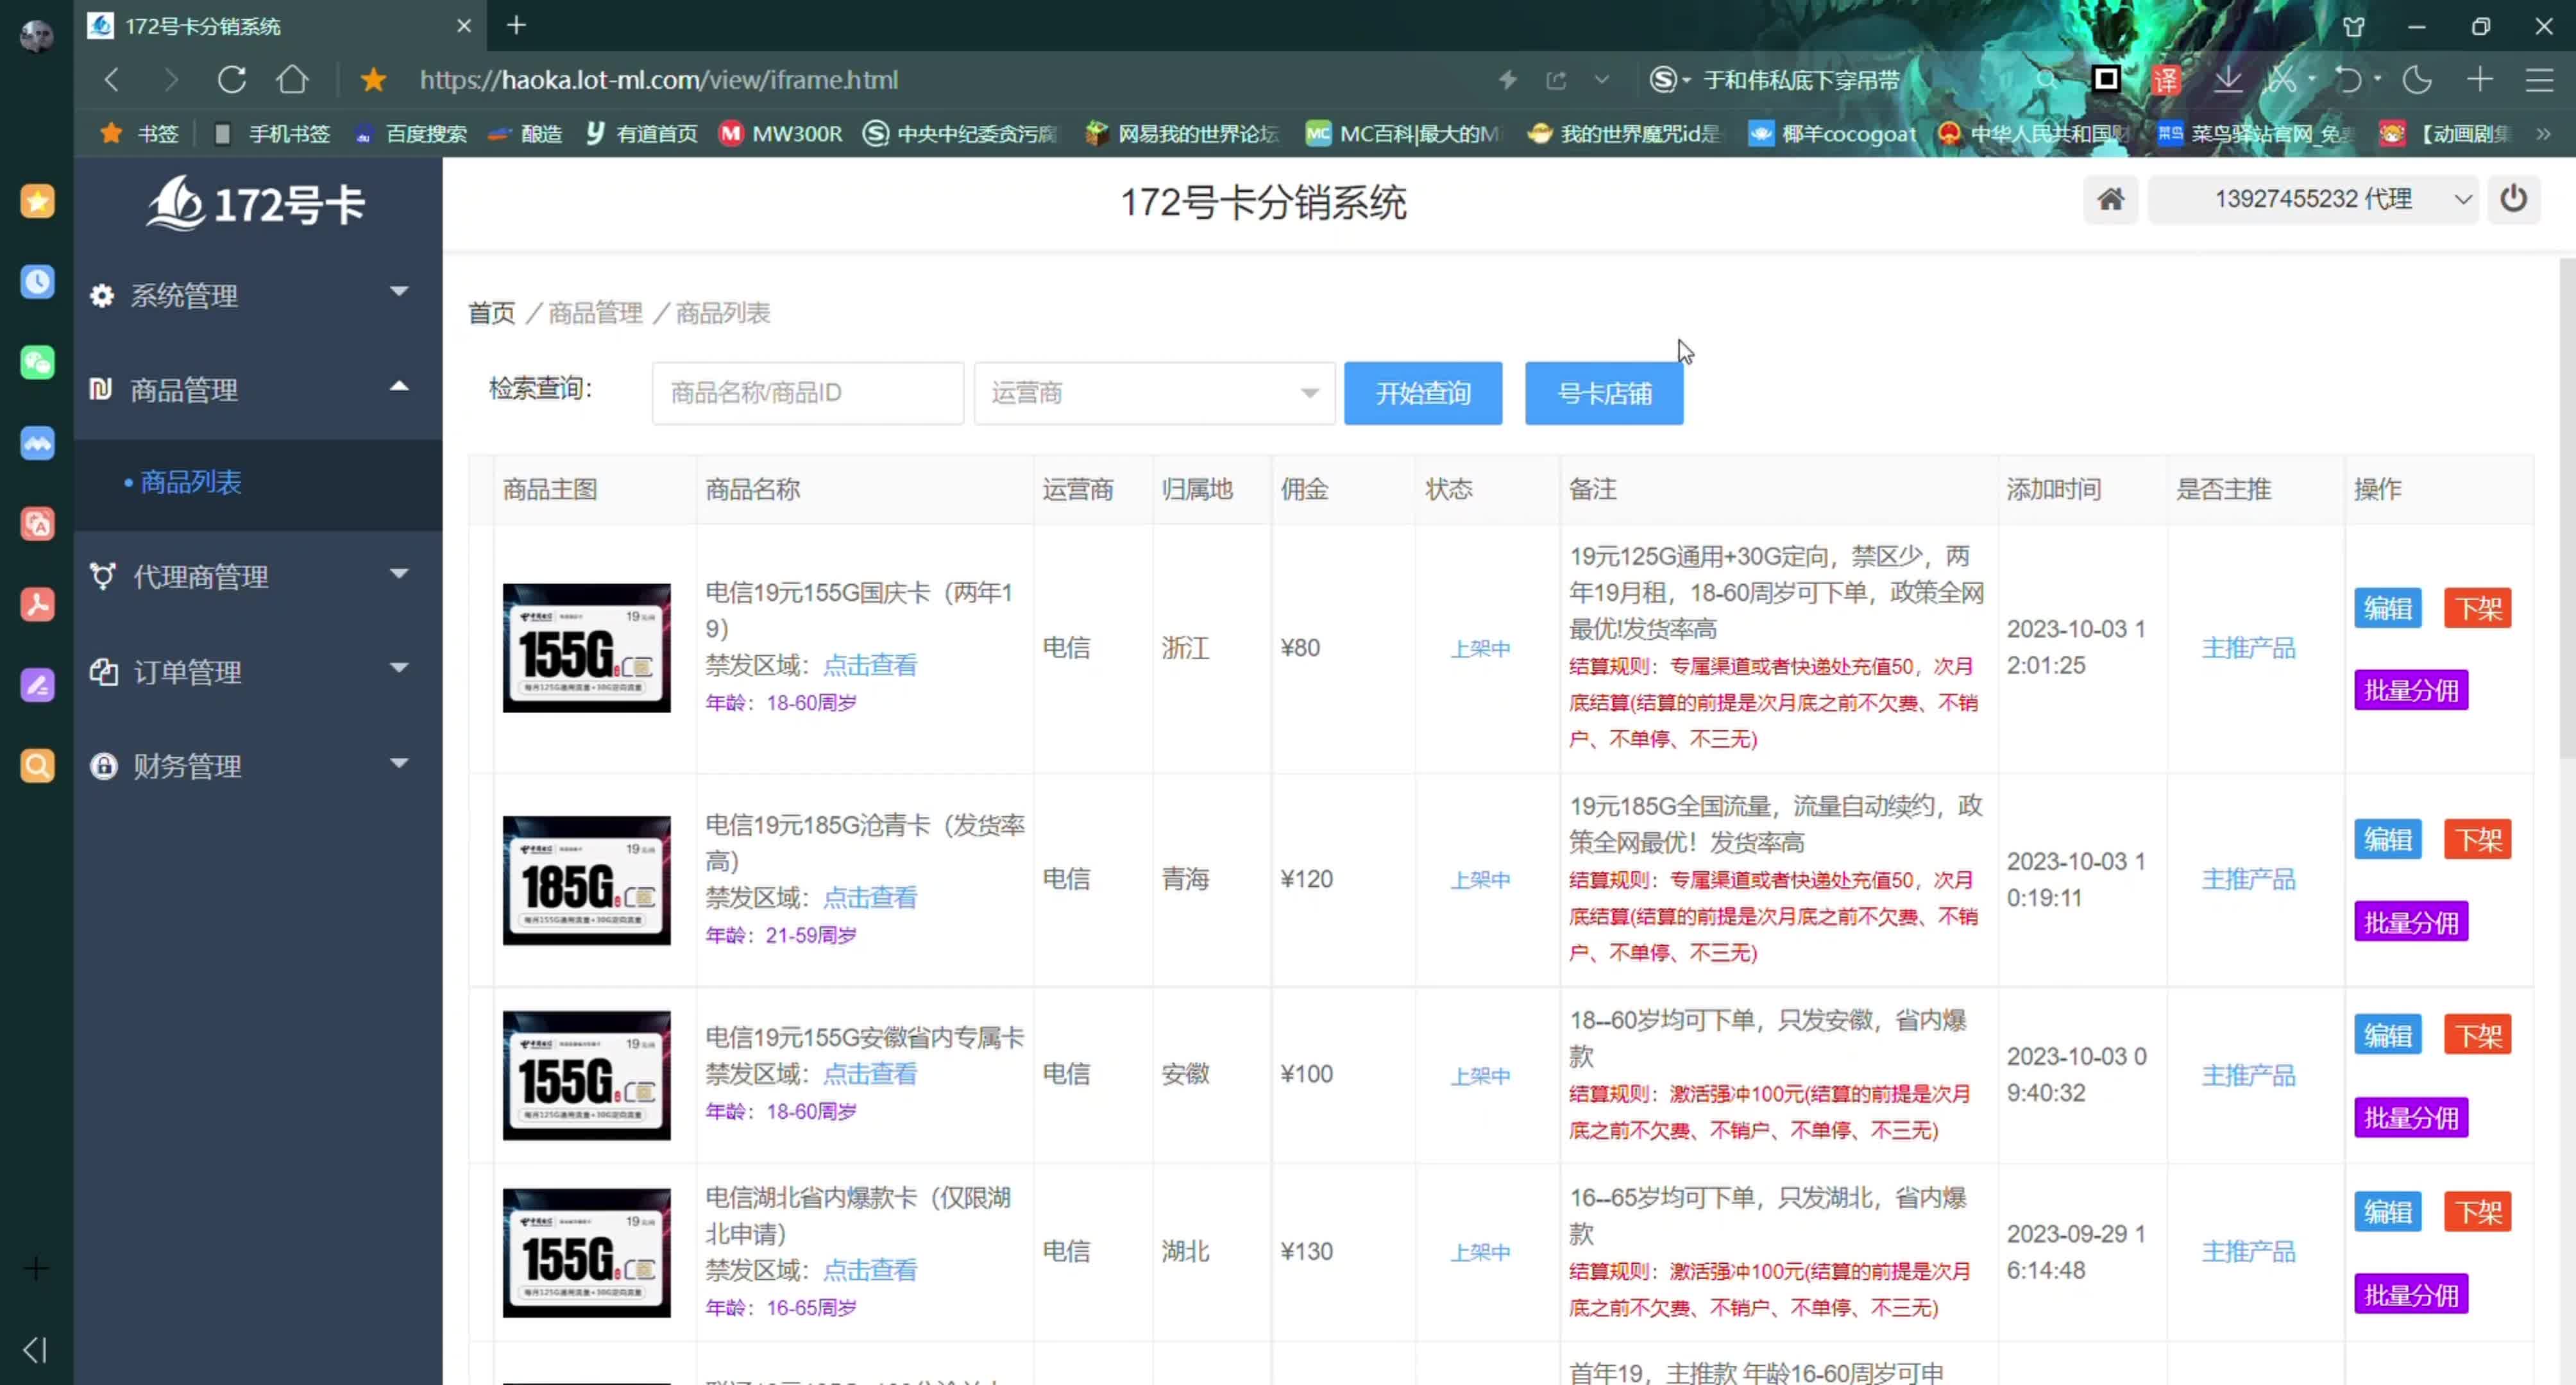The width and height of the screenshot is (2576, 1385).
Task: Open the browser home page icon
Action: click(293, 79)
